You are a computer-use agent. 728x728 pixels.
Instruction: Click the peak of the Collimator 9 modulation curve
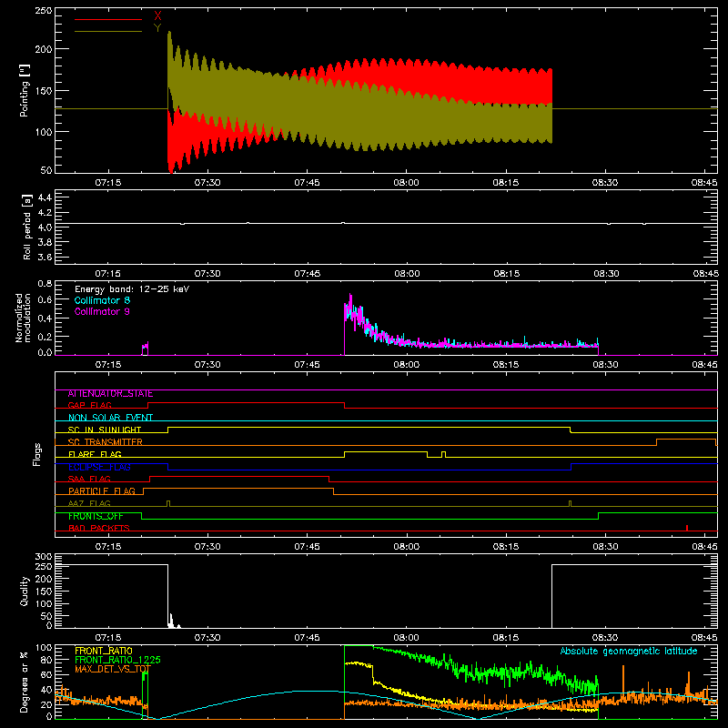350,294
